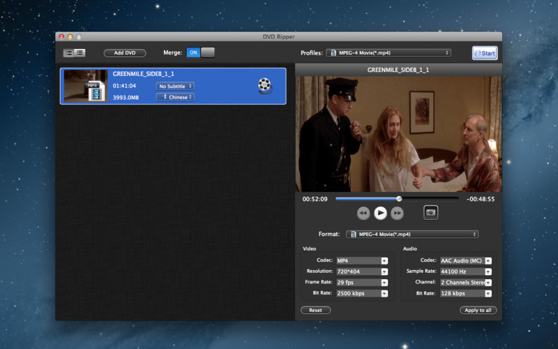Switch to the compact list view icon

(x=80, y=53)
